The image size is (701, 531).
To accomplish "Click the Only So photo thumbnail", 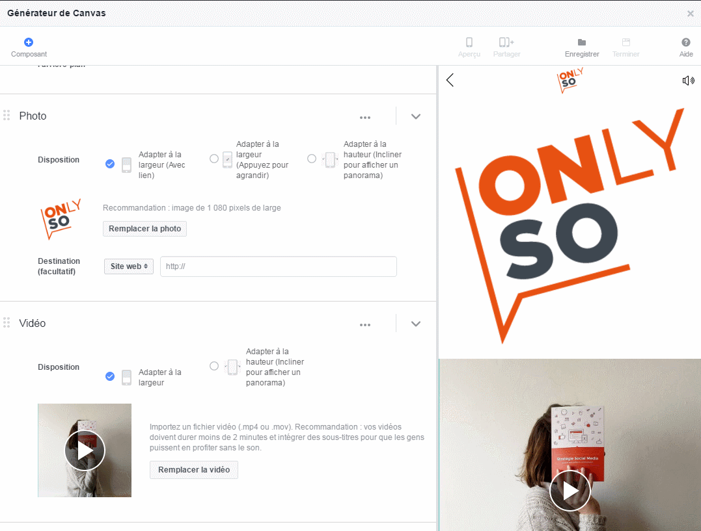I will [61, 219].
